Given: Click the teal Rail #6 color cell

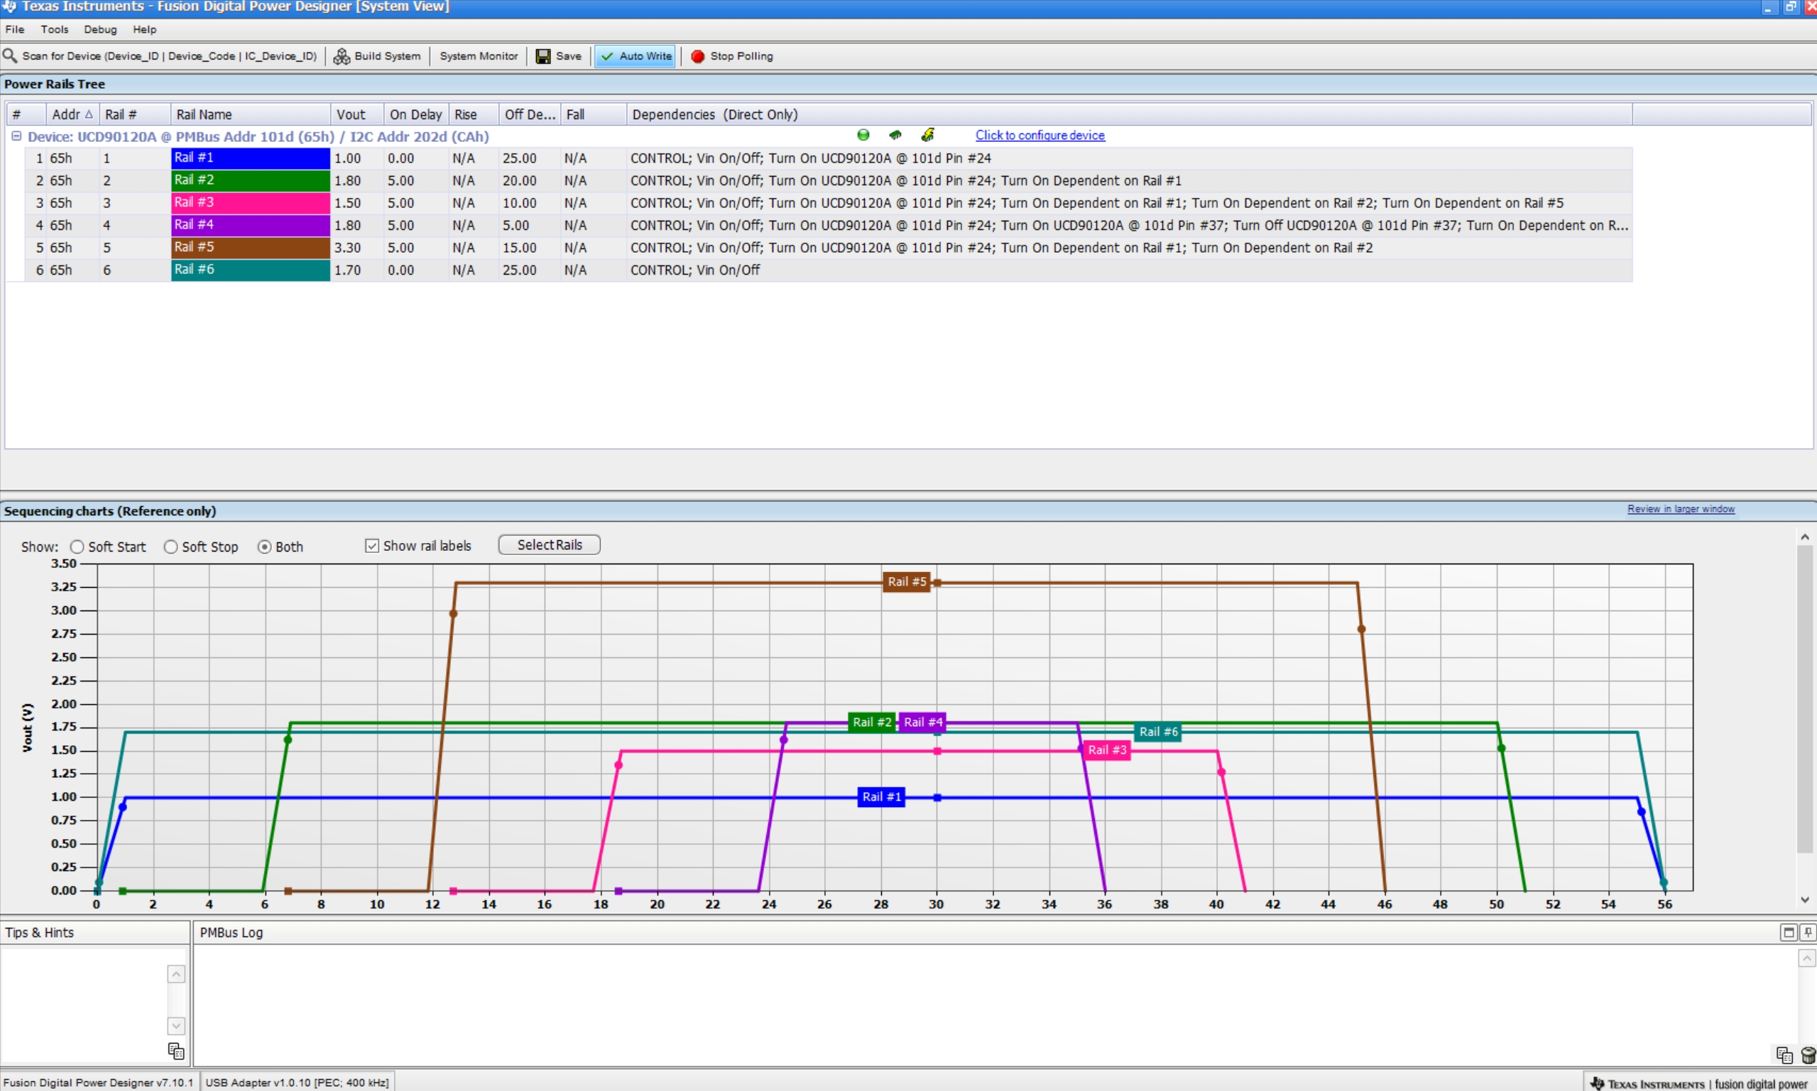Looking at the screenshot, I should click(x=251, y=270).
